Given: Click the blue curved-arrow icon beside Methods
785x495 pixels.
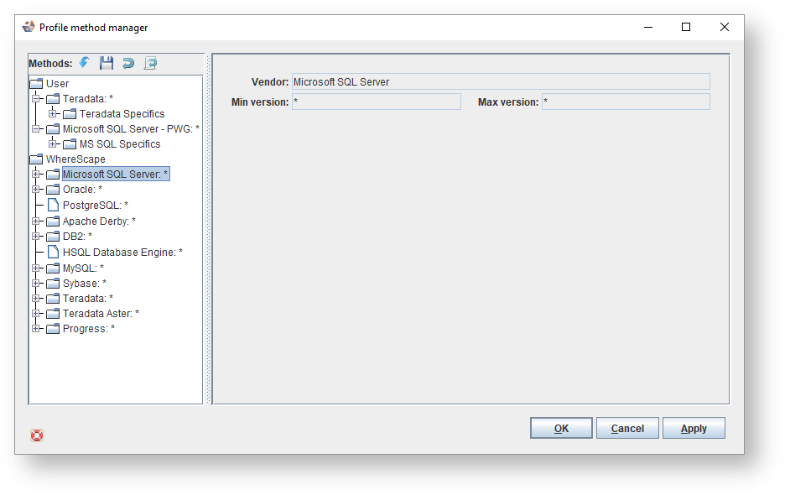Looking at the screenshot, I should (84, 63).
